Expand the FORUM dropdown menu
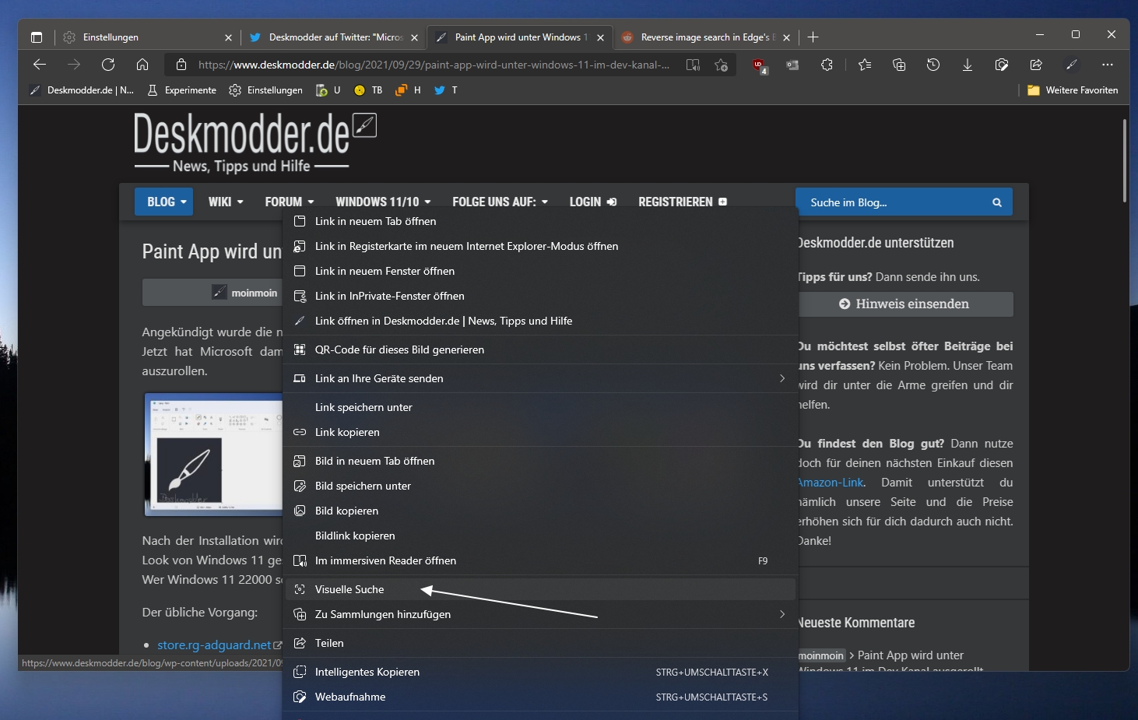 pos(289,202)
